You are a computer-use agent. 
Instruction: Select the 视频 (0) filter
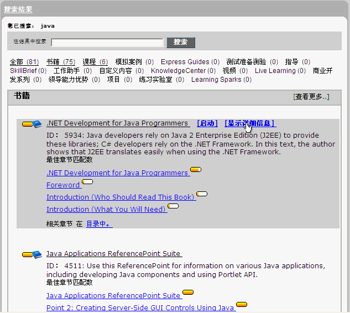[235, 71]
